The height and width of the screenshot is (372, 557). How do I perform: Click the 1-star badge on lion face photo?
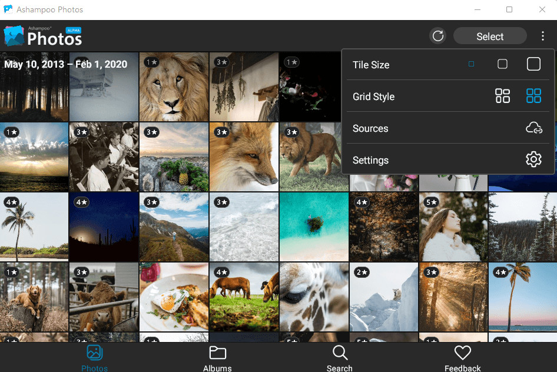click(x=151, y=62)
